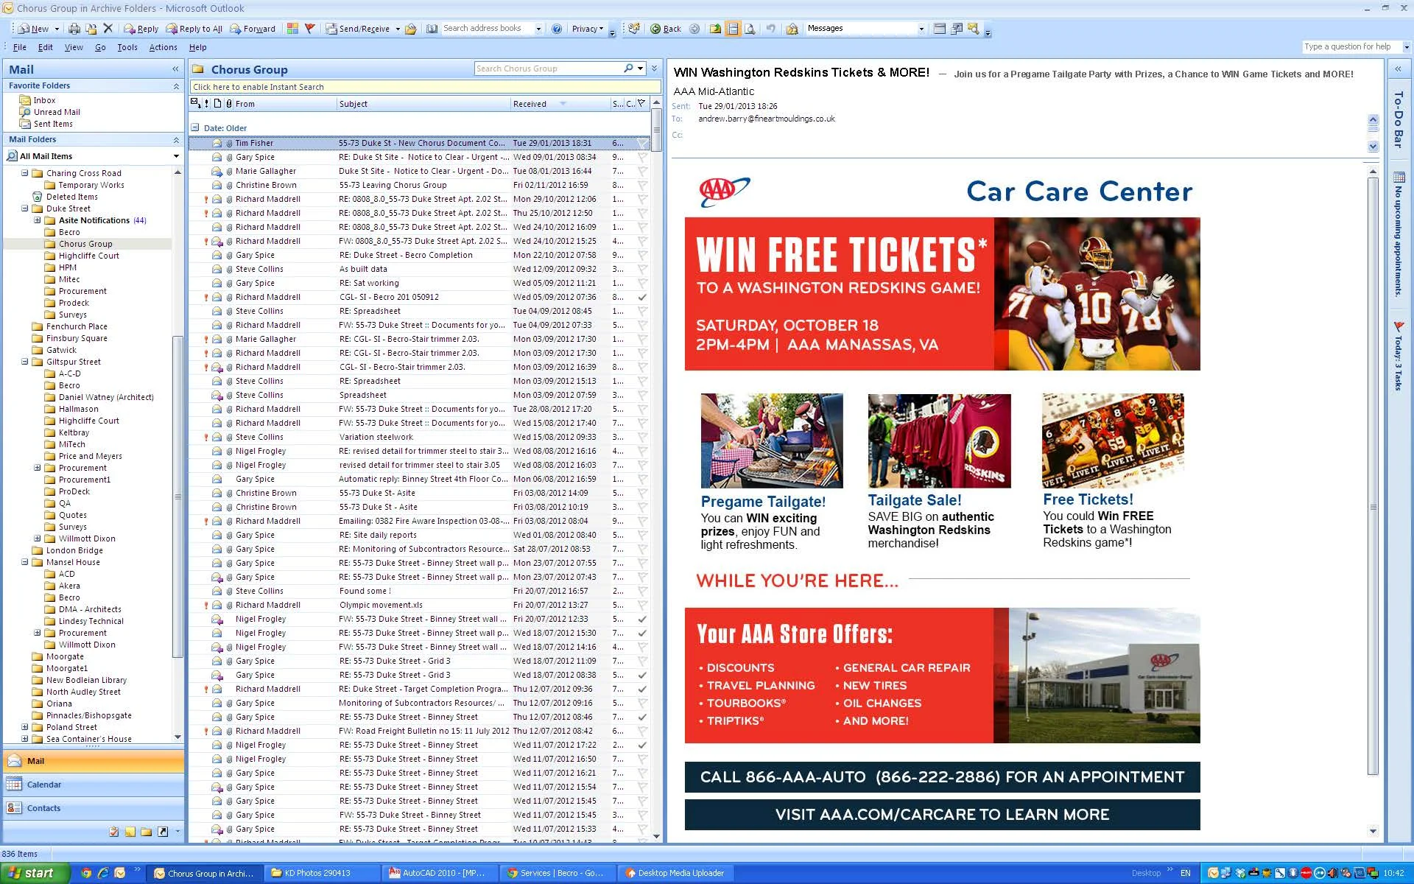This screenshot has height=884, width=1414.
Task: Forward the selected email
Action: point(253,29)
